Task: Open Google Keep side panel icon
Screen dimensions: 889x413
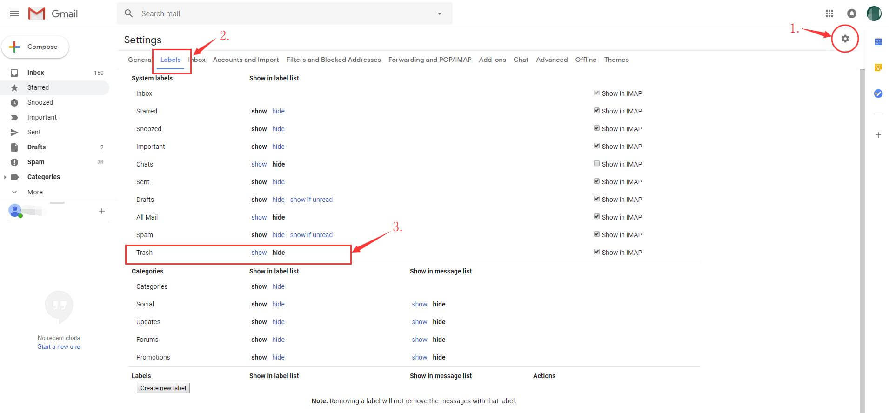Action: click(878, 67)
